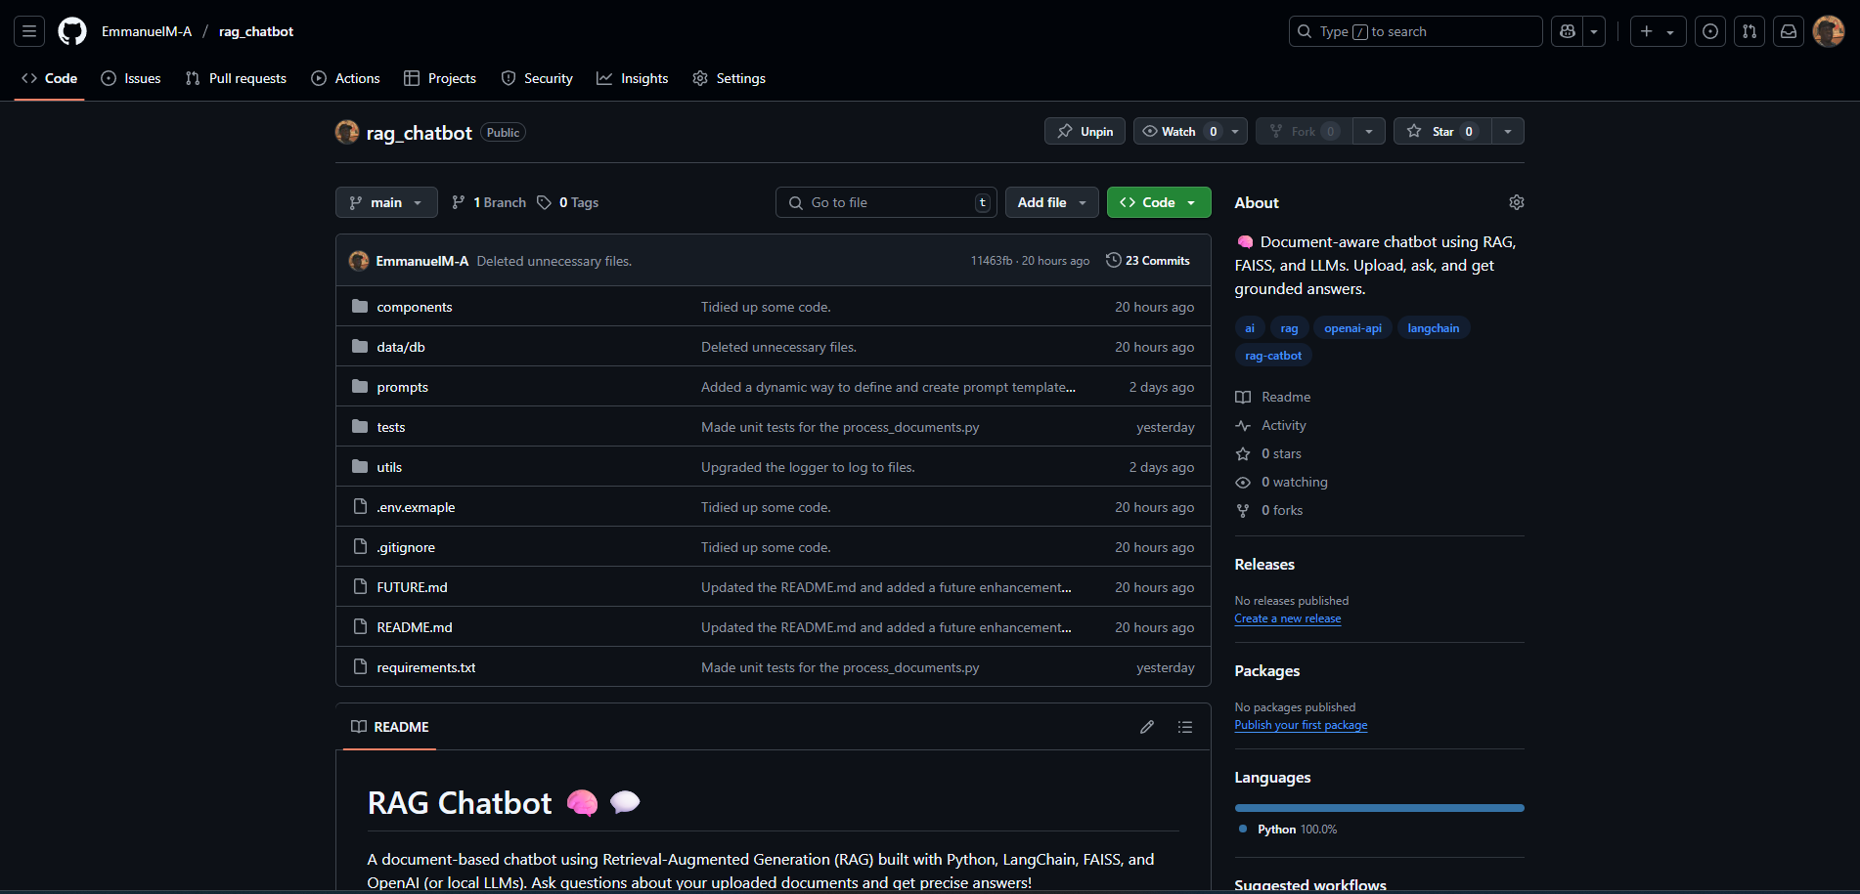Unpin the repository

[1085, 131]
